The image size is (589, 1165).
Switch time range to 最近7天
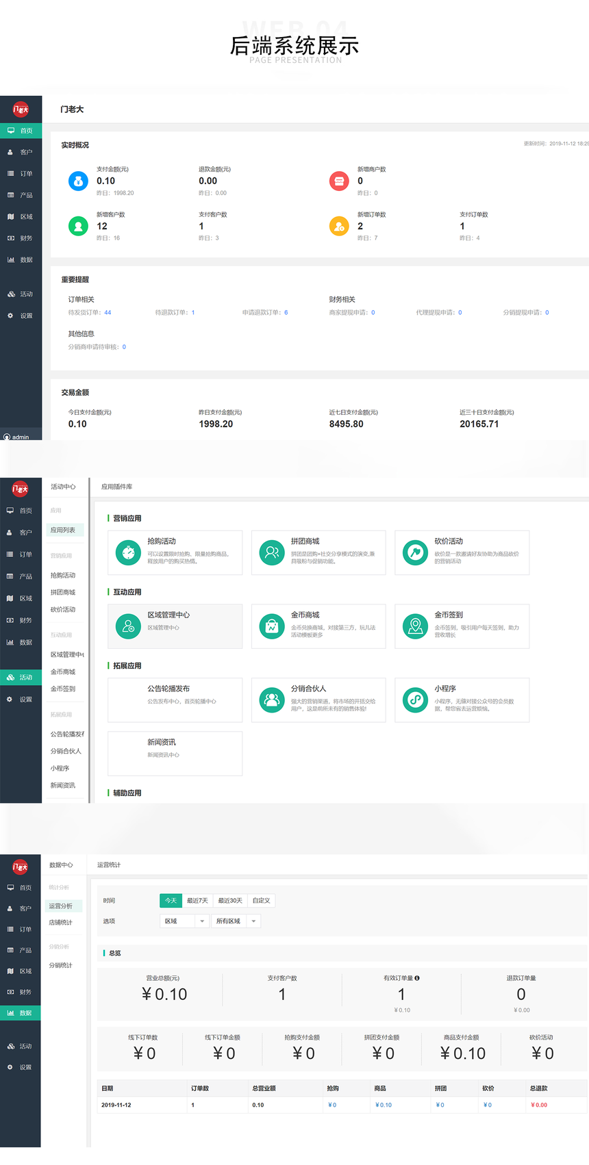(x=197, y=901)
